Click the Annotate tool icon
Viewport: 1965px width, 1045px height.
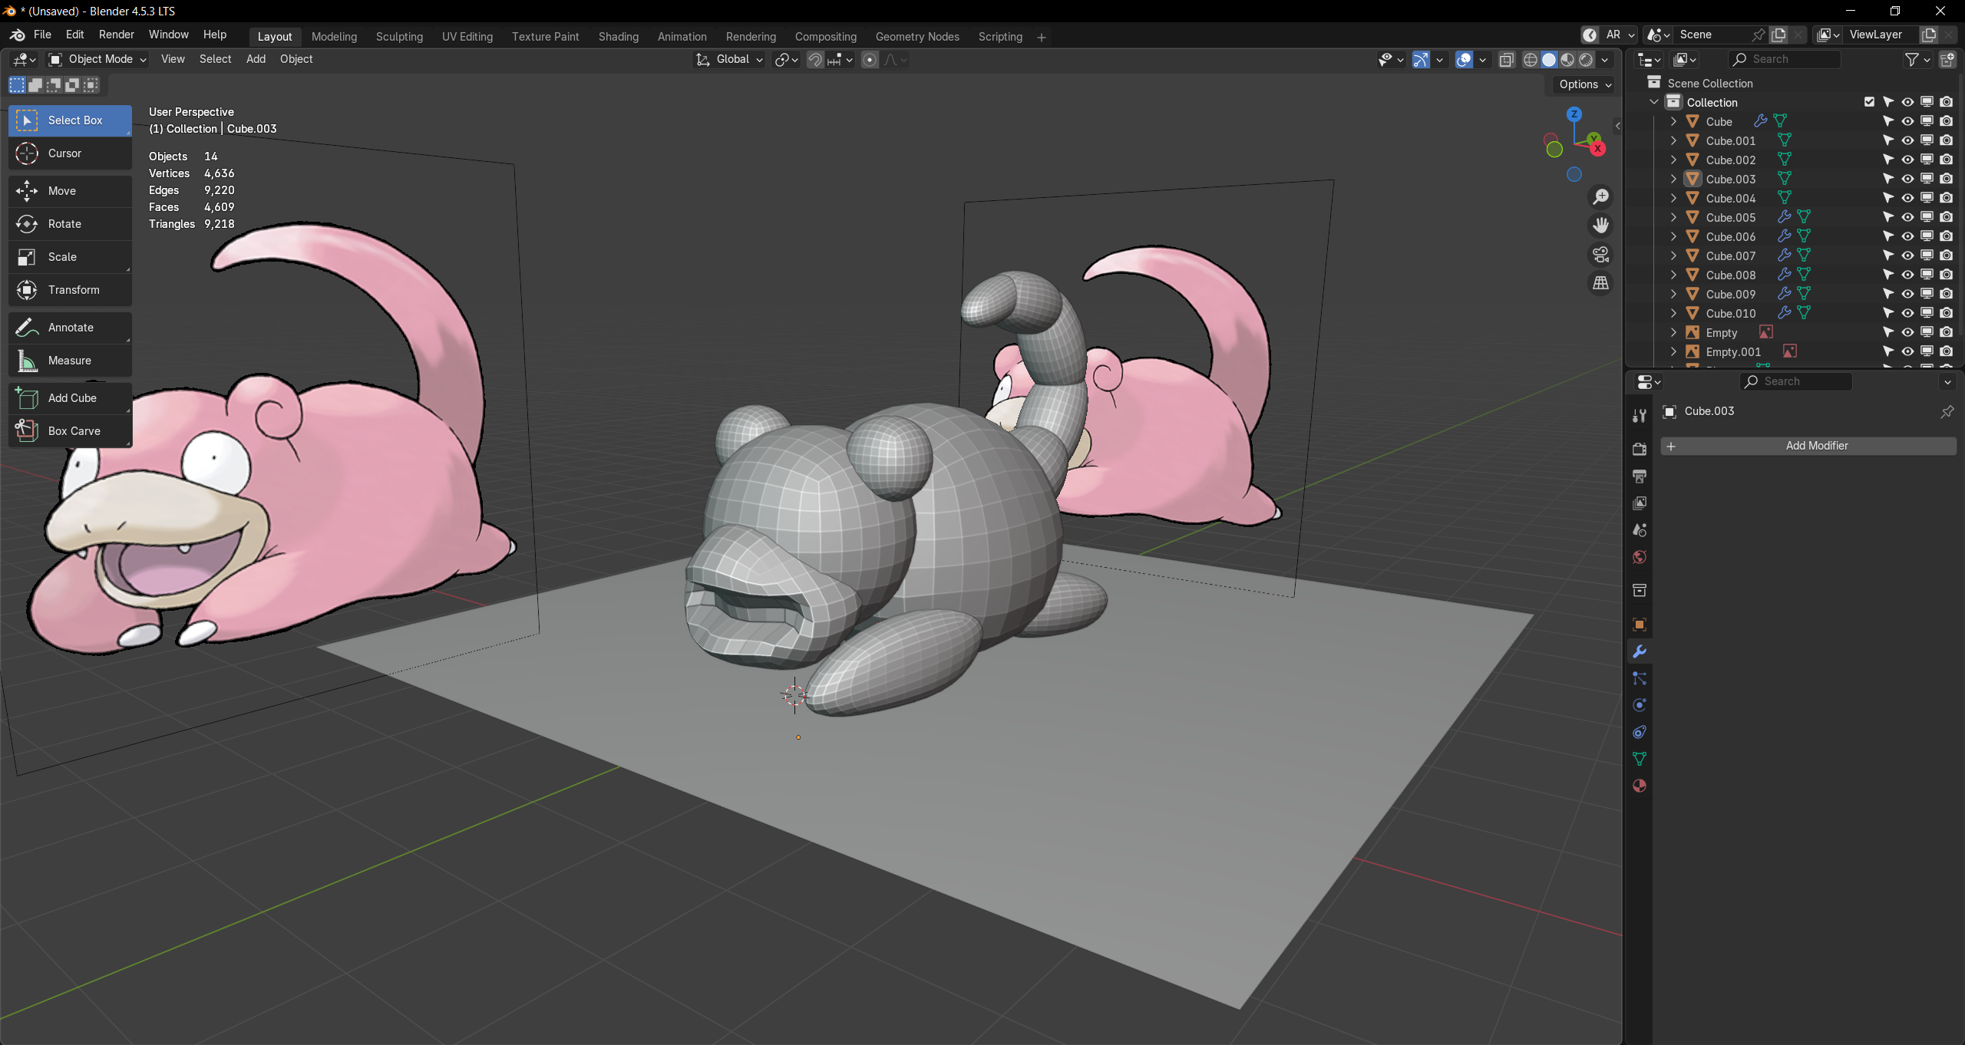28,328
